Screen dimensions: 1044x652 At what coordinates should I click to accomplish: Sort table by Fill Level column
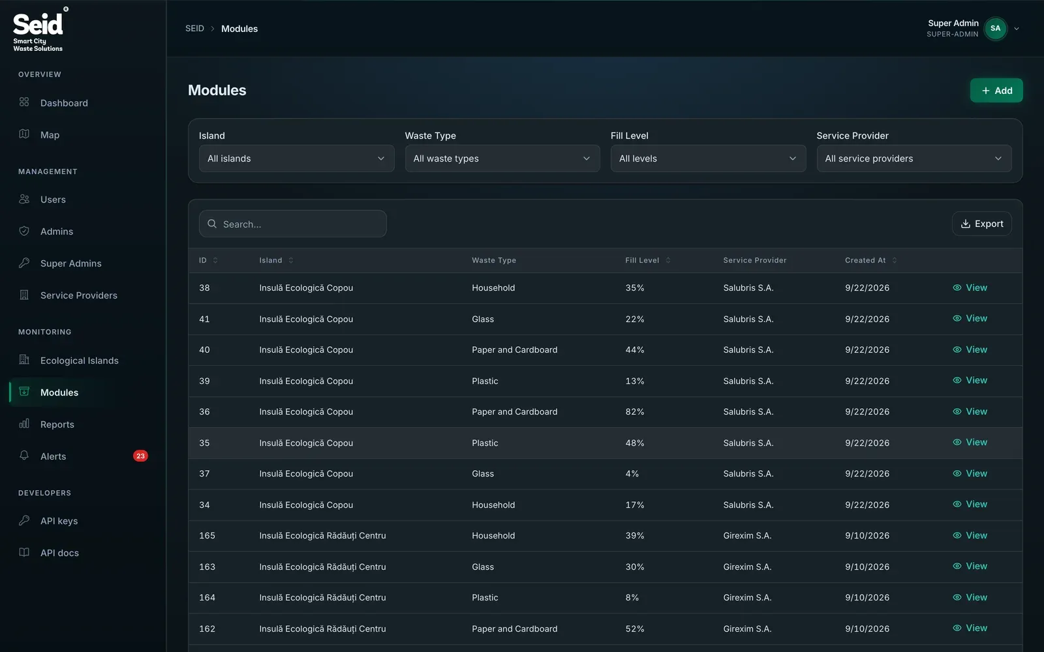tap(647, 260)
